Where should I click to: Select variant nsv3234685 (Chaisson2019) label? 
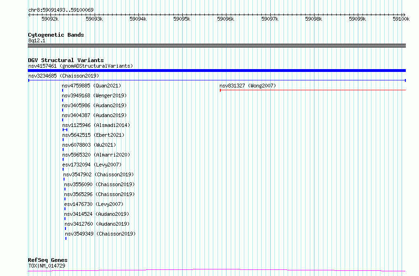tap(64, 76)
